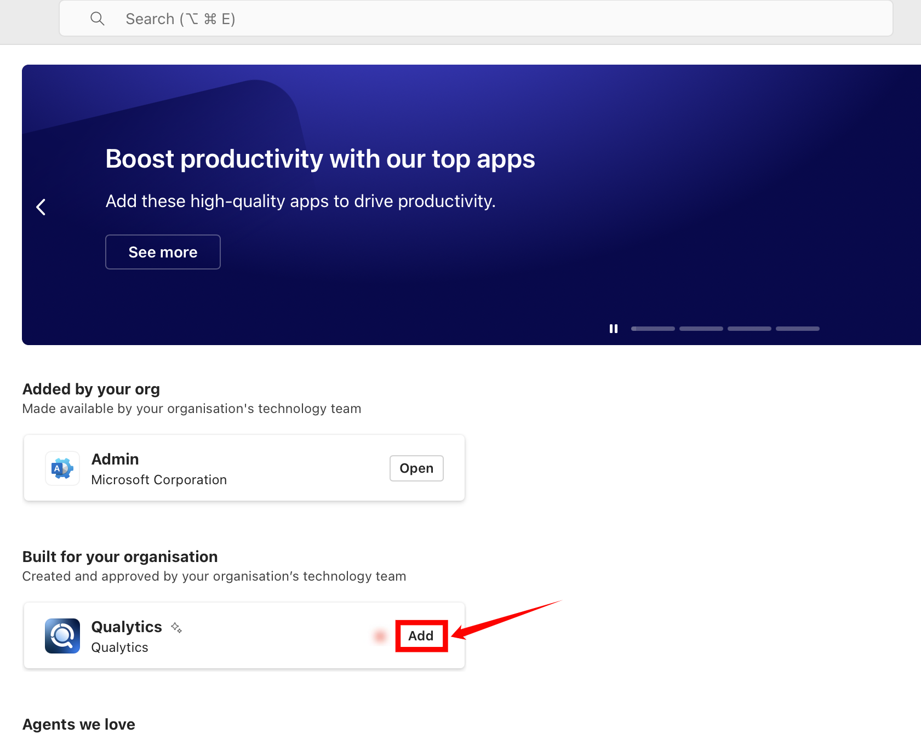Click the Microsoft Corporation publisher text
The image size is (921, 751).
pyautogui.click(x=159, y=480)
